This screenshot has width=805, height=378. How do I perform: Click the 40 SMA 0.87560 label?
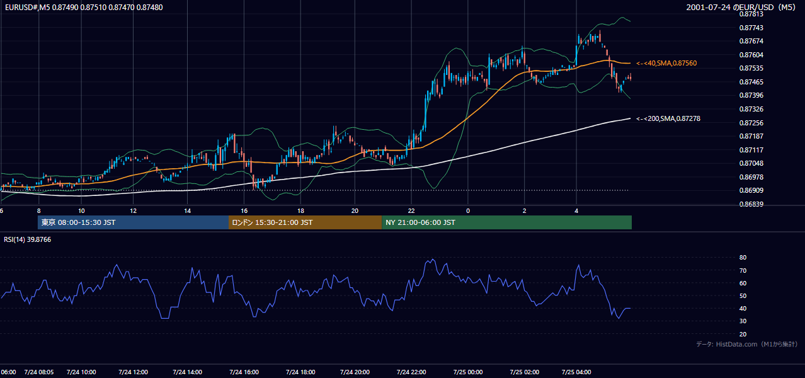(x=666, y=64)
